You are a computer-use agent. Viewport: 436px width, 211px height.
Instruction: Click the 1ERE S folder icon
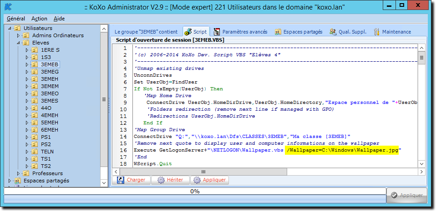coord(35,50)
